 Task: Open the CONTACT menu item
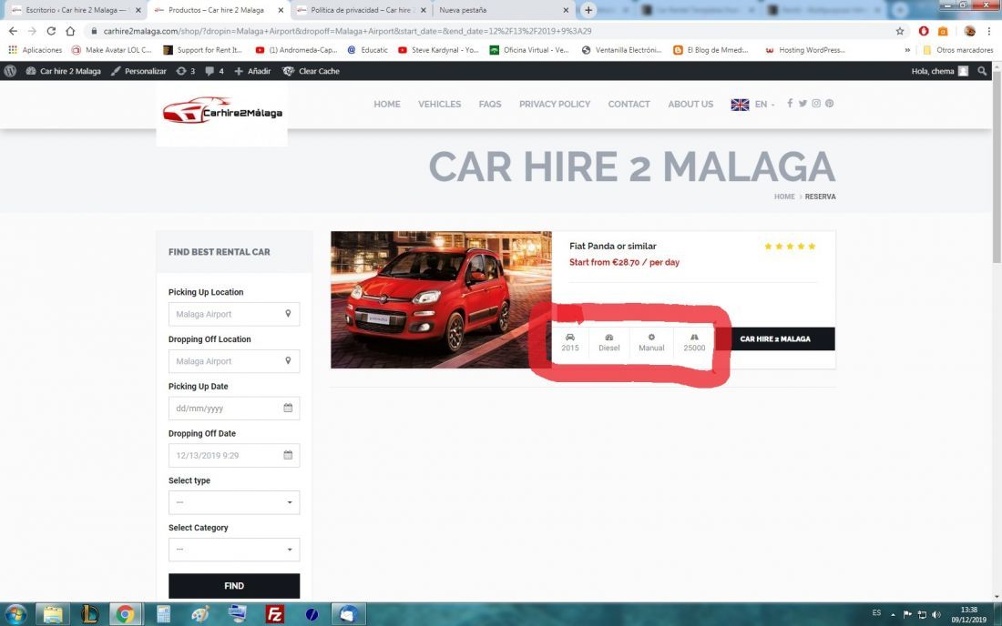tap(629, 104)
